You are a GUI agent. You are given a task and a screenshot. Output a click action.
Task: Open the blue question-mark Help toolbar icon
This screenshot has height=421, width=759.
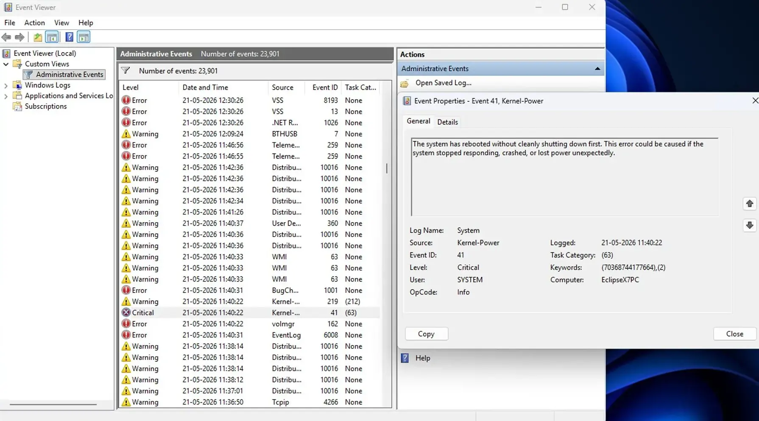(69, 37)
